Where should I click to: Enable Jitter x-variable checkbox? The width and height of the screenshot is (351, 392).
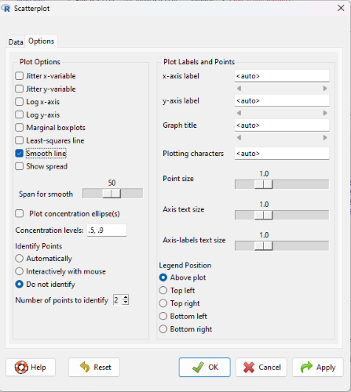(x=19, y=76)
